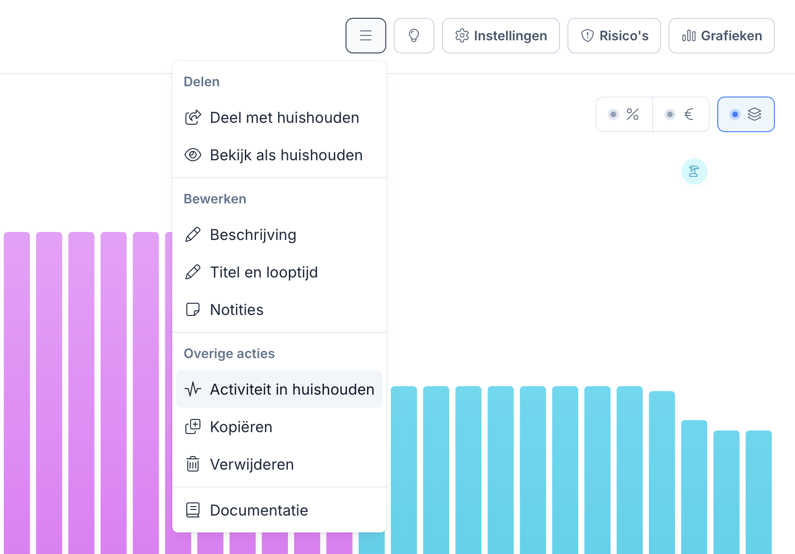Open Activiteit in huishouden menu entry

coord(279,389)
